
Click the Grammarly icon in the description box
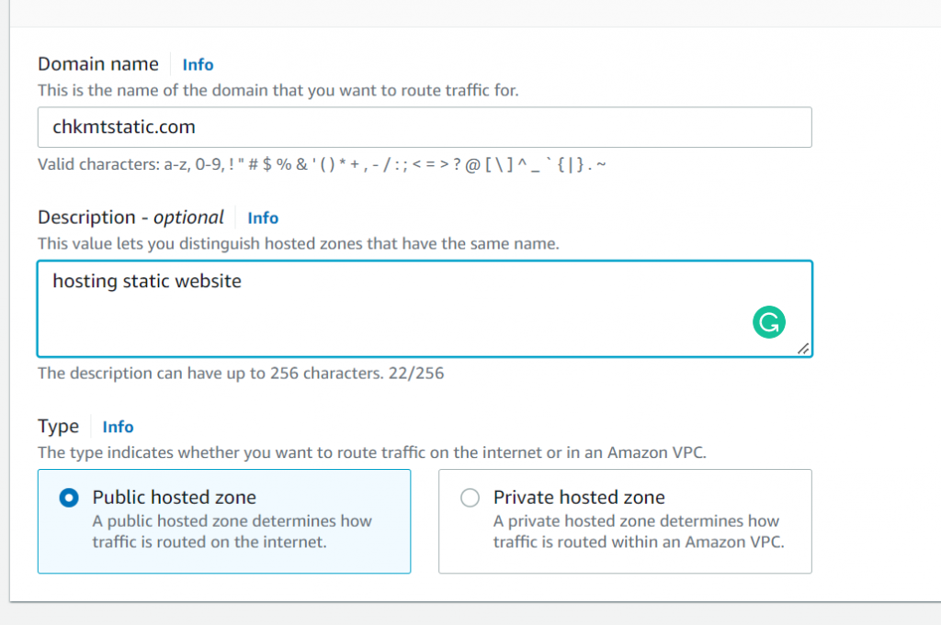click(768, 322)
